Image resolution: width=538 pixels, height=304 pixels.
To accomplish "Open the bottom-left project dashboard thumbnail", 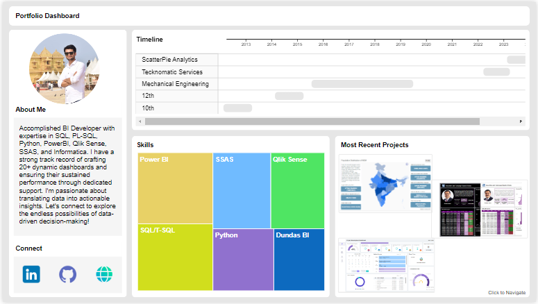I will (x=385, y=265).
